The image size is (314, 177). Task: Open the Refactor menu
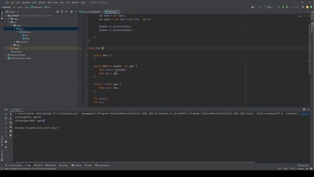tap(42, 2)
